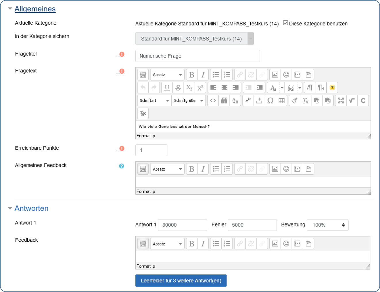Collapse the Allgemeines section

coord(10,9)
